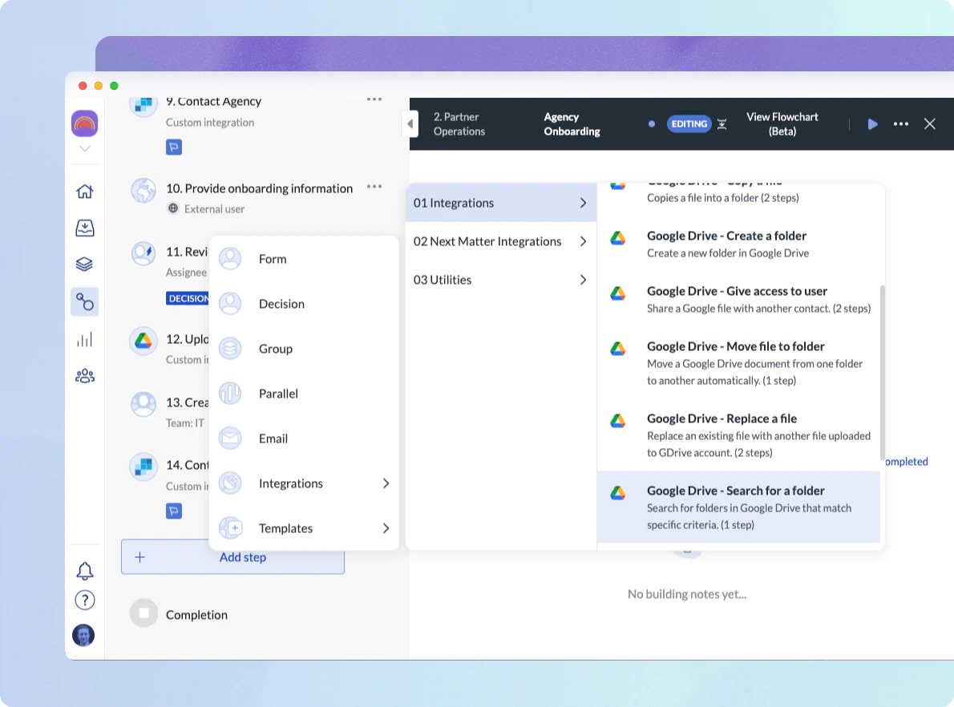Click the user profile avatar
Screen dimensions: 954x707
pyautogui.click(x=83, y=635)
